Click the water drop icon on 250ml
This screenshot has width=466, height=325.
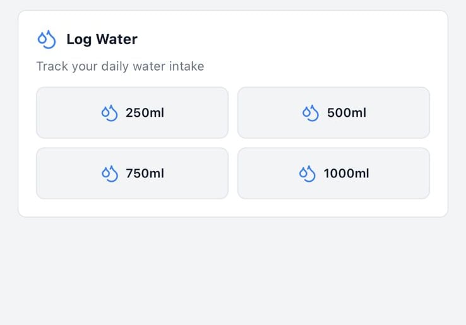[x=110, y=113]
